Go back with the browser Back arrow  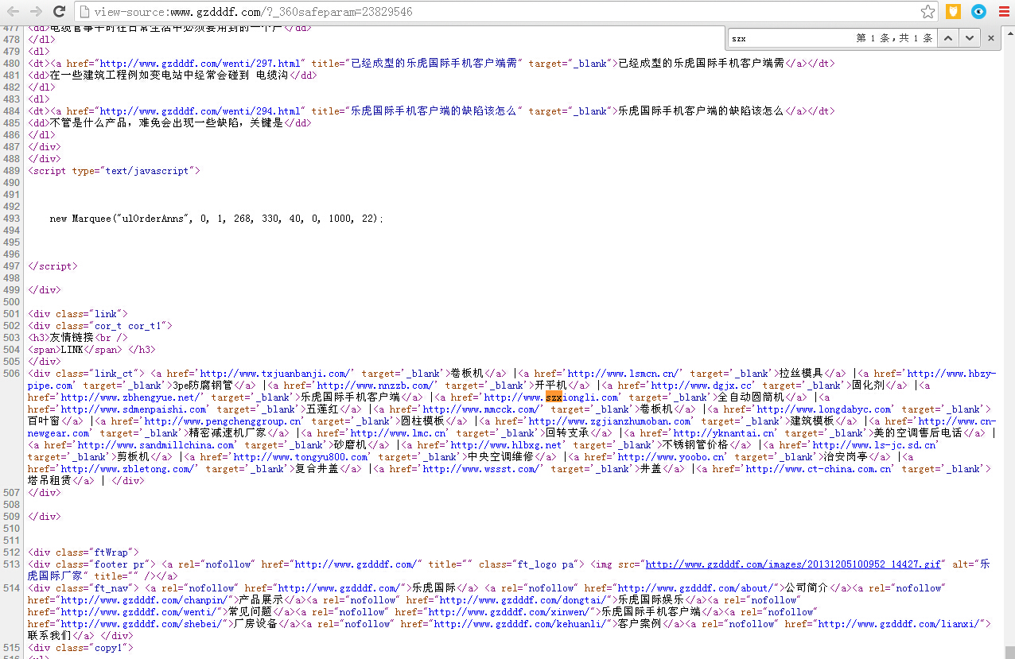(14, 11)
